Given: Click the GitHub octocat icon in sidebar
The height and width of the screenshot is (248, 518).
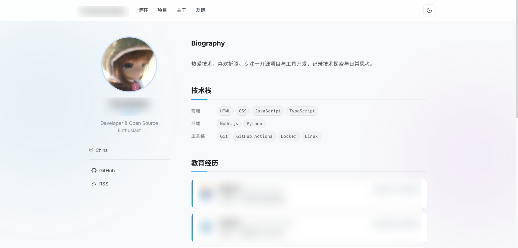Looking at the screenshot, I should point(94,171).
